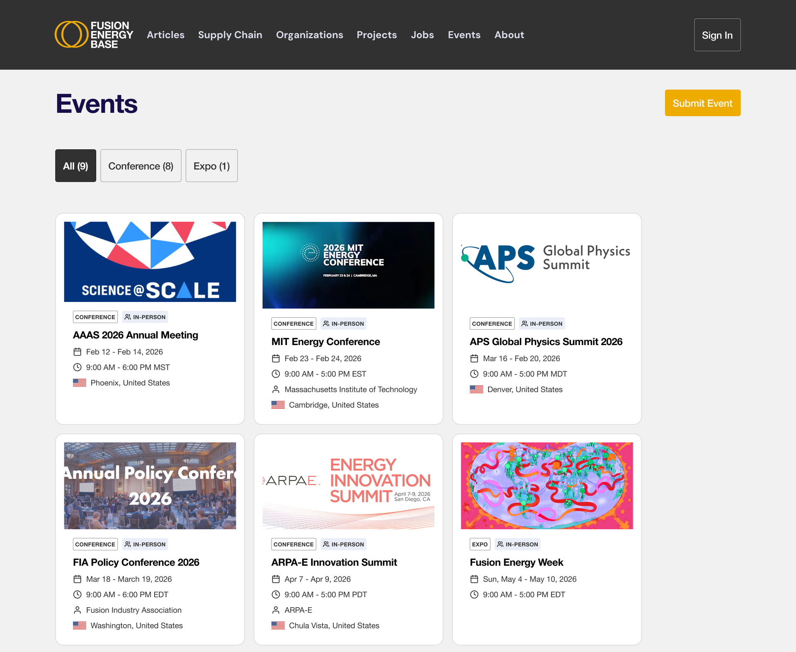Open the Jobs page

coord(422,35)
